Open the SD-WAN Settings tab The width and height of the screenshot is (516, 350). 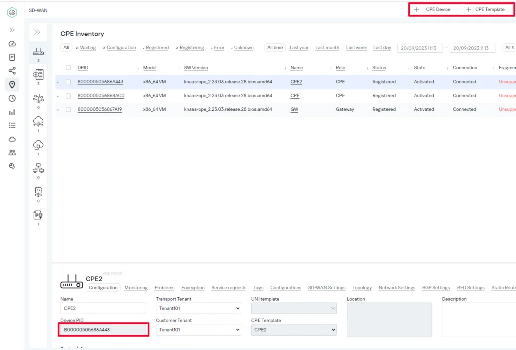pos(327,288)
